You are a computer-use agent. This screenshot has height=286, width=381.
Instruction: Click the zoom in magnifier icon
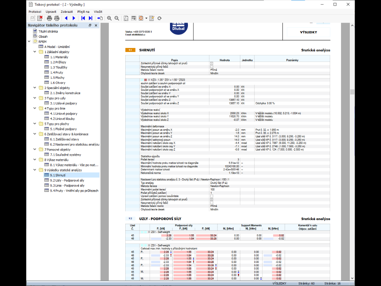pos(109,18)
